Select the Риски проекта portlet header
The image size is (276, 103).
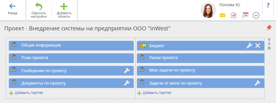201,58
